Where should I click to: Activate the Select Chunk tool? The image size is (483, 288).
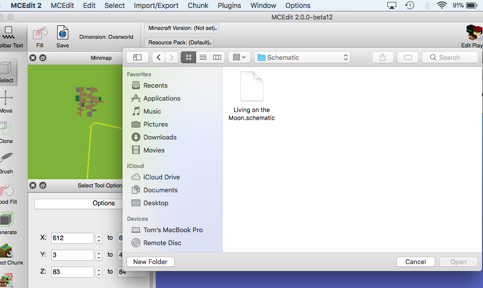(11, 255)
